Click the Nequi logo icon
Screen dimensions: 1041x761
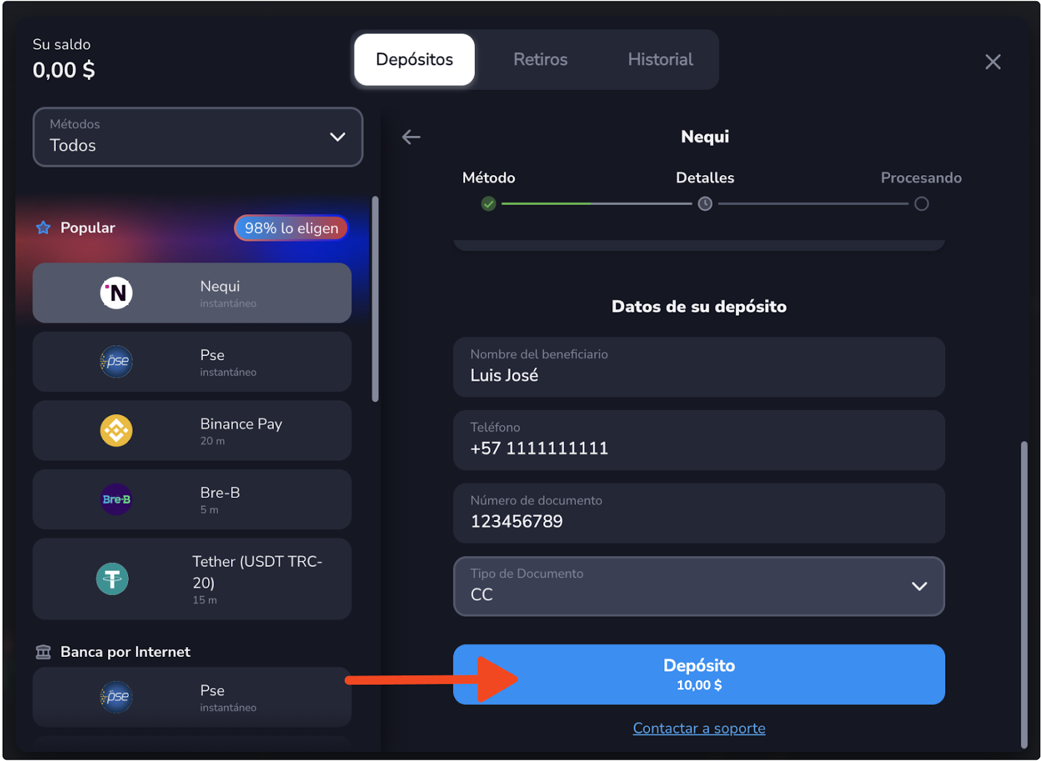click(116, 293)
